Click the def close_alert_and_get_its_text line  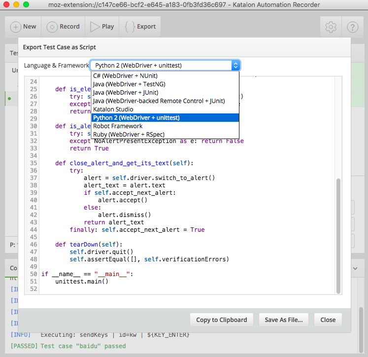[124, 163]
